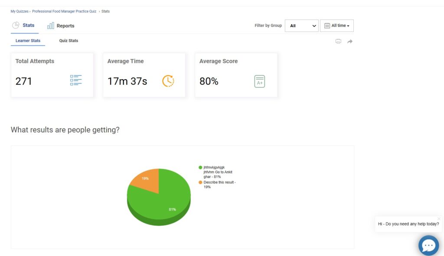Click the Average Score A+ icon
The image size is (444, 256).
click(x=260, y=81)
